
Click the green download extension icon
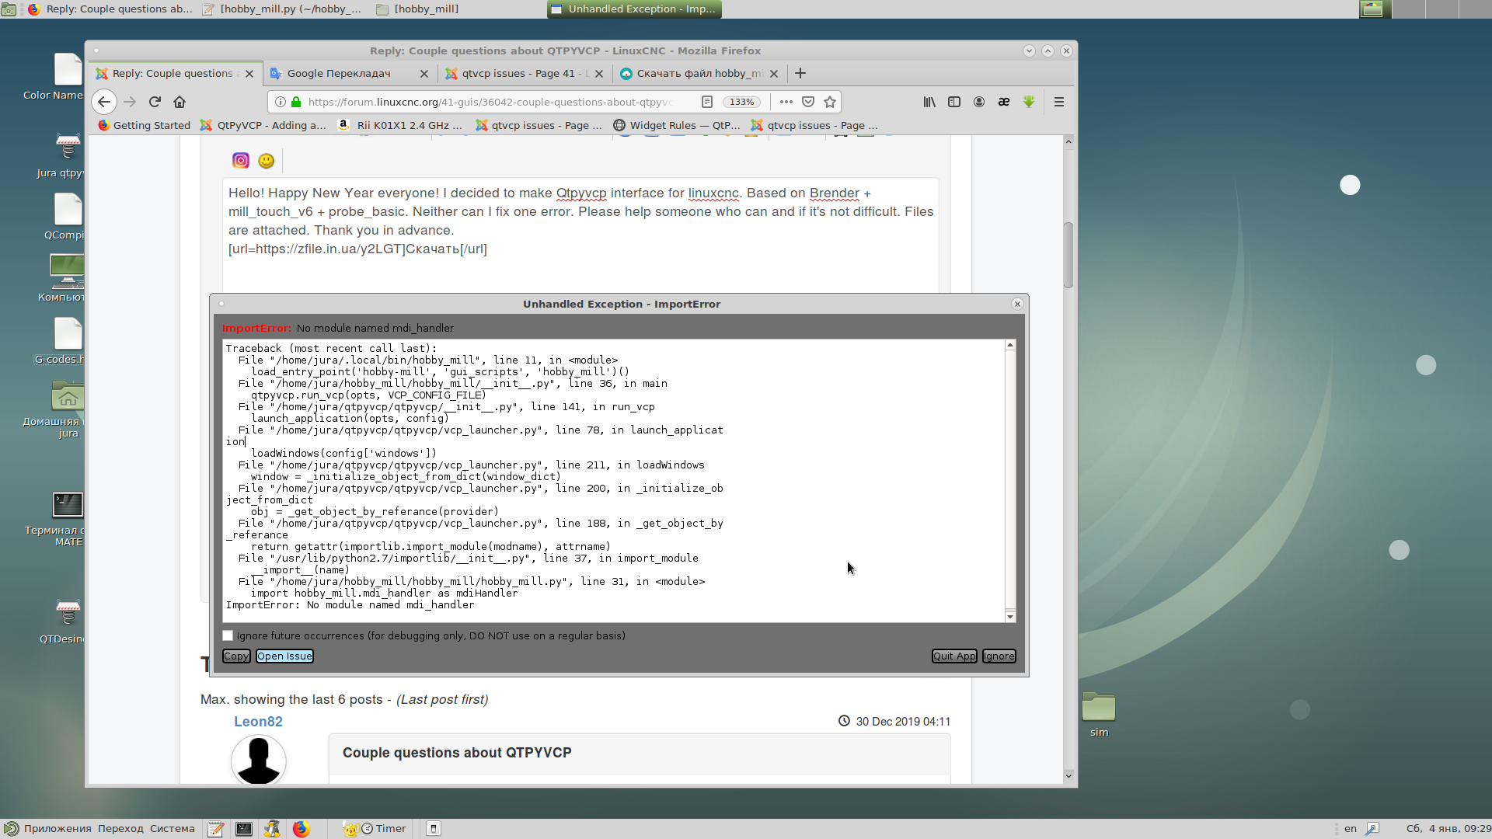(1029, 102)
